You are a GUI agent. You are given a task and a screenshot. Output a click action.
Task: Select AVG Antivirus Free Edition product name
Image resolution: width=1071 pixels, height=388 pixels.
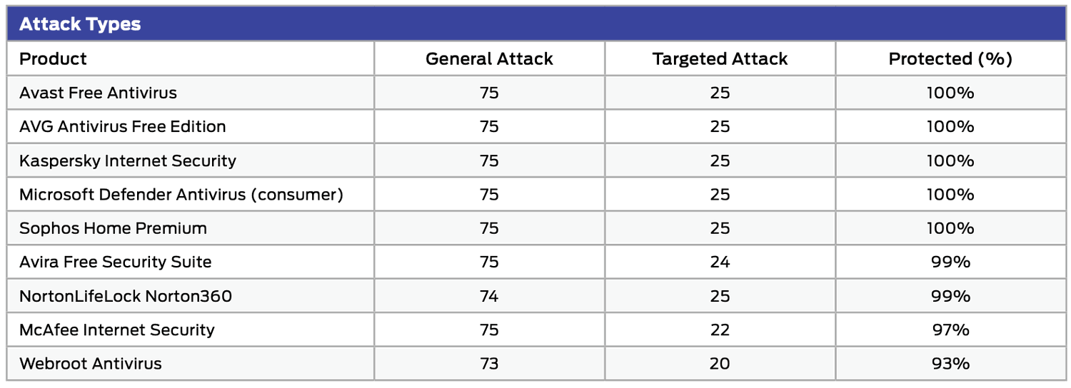click(x=123, y=126)
